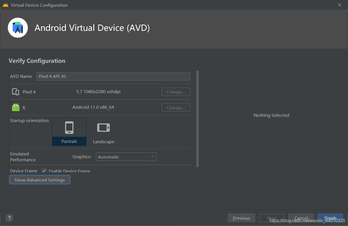Screen dimensions: 348x226
Task: Click the configuration panel vertical scrollbar
Action: [x=198, y=119]
